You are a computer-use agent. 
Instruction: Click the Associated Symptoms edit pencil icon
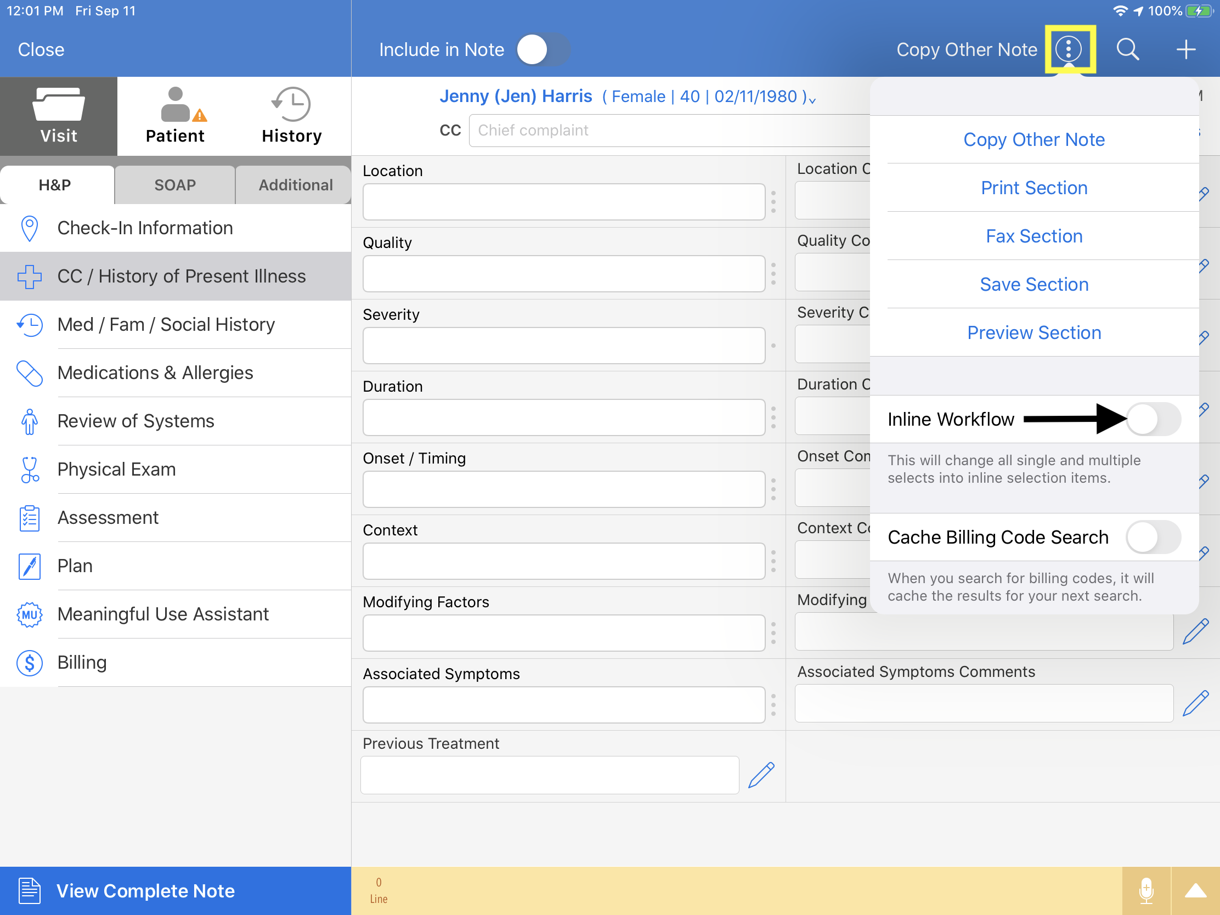[1199, 704]
